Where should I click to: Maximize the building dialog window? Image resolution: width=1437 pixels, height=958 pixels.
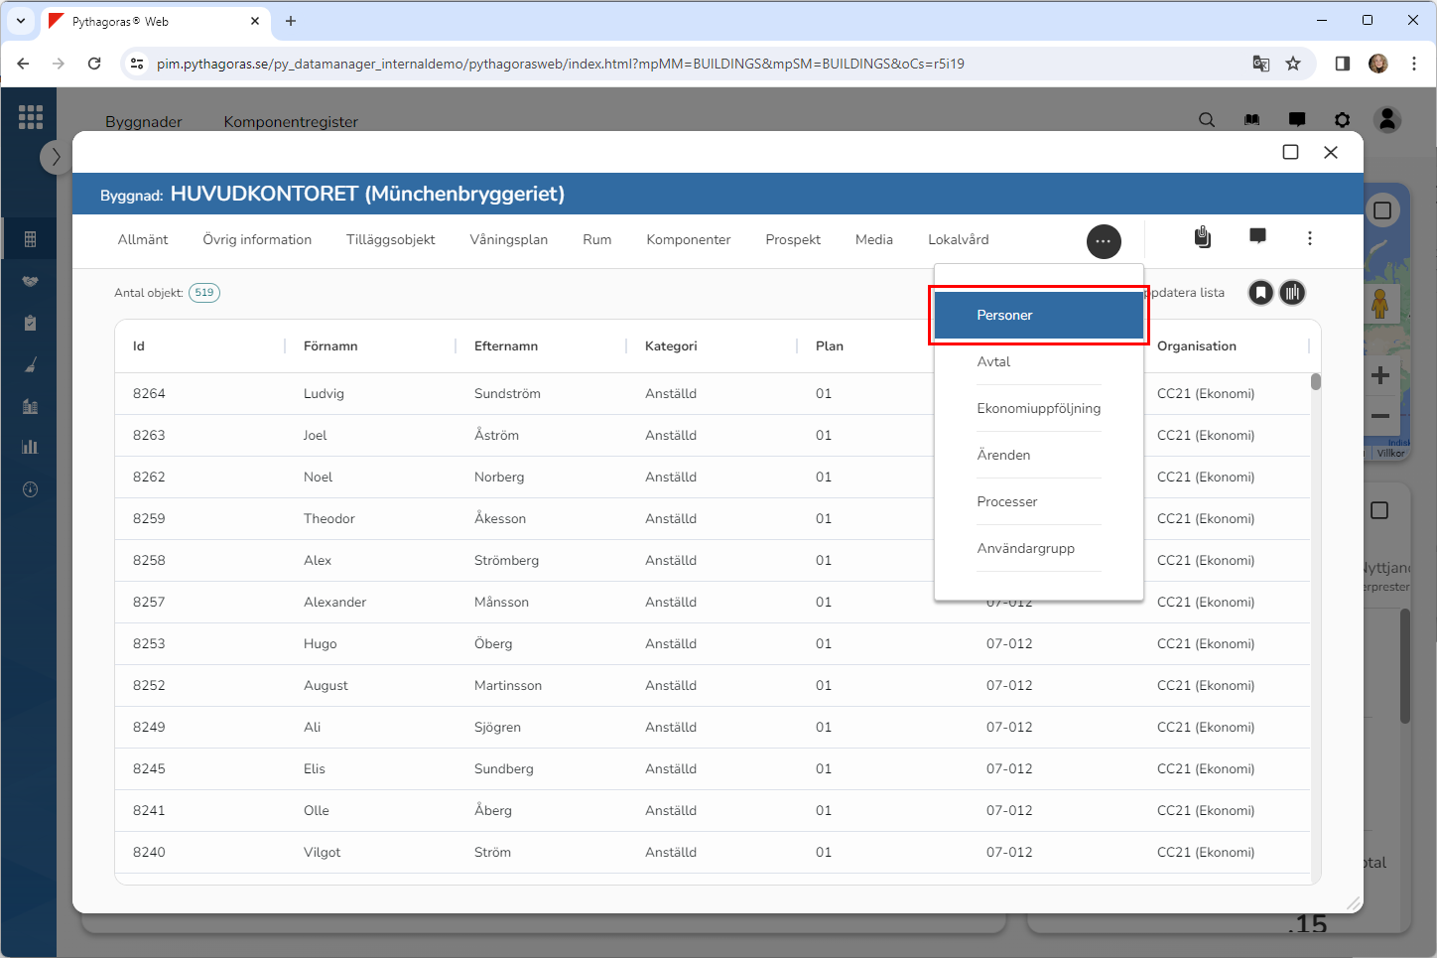(x=1290, y=152)
